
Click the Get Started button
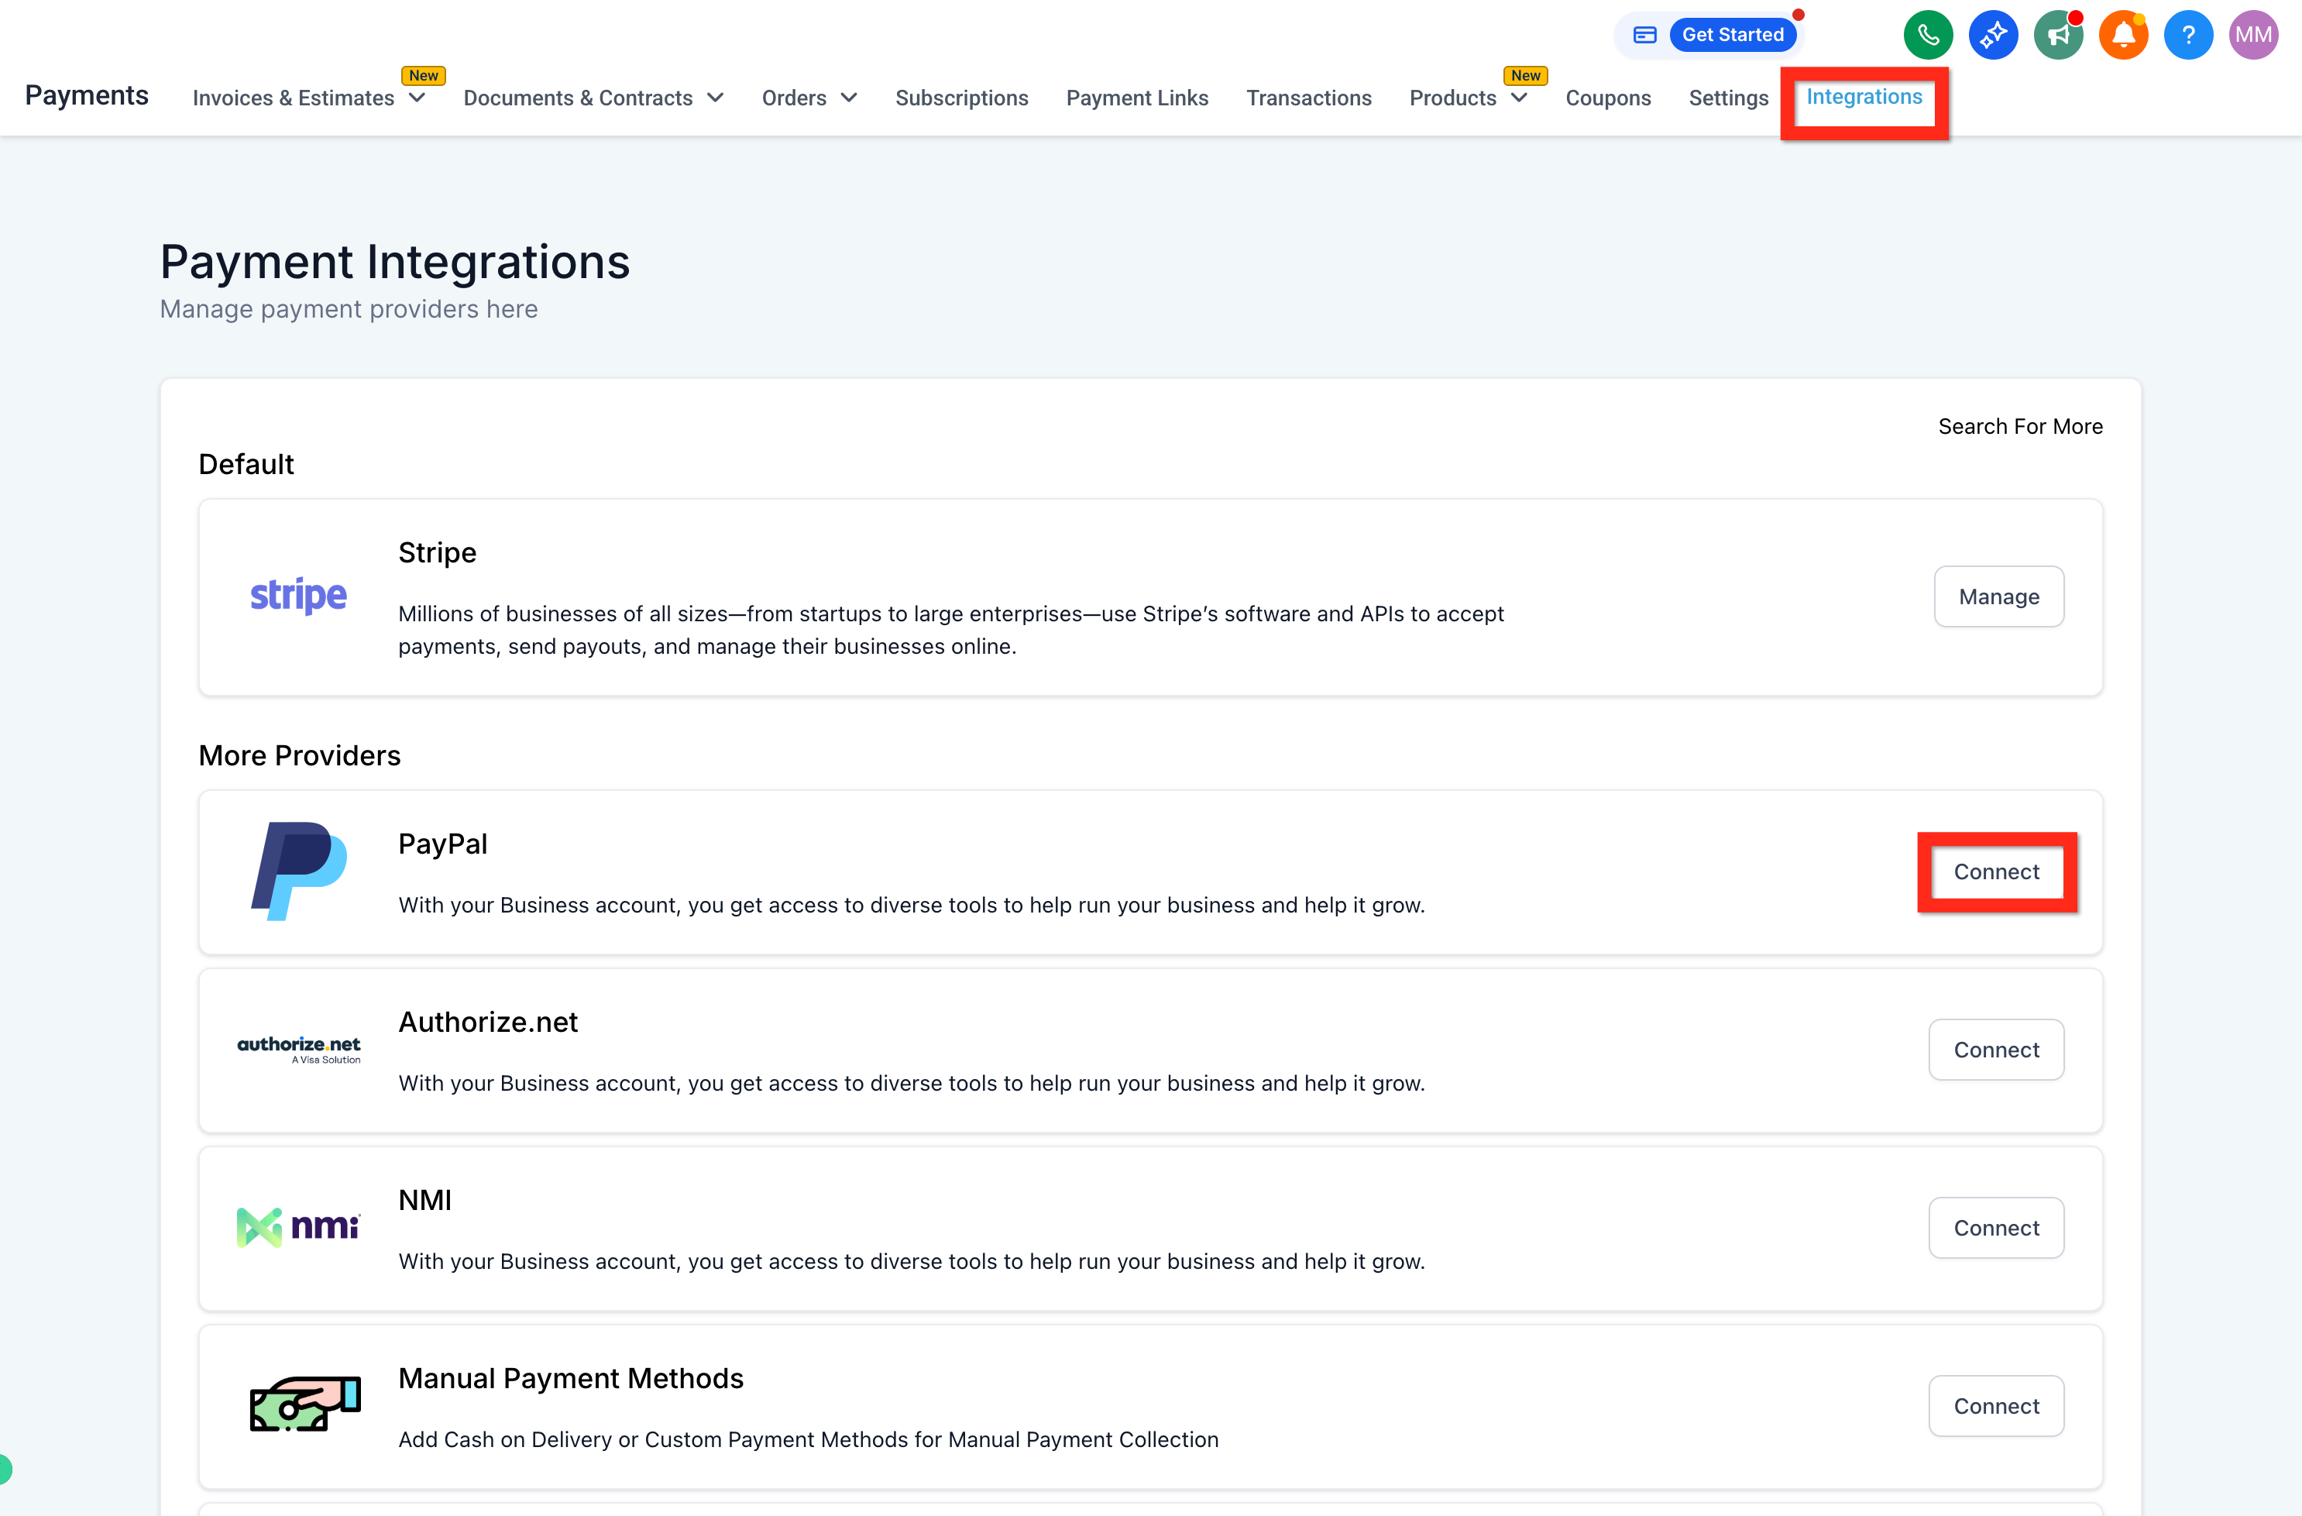pos(1732,35)
